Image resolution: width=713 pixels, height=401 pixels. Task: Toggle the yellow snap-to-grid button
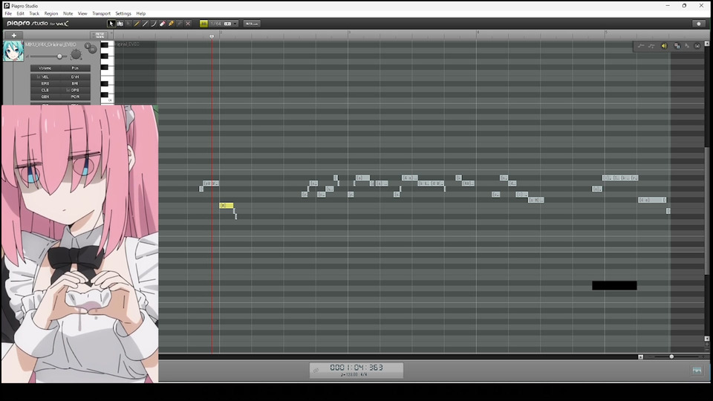pyautogui.click(x=204, y=24)
